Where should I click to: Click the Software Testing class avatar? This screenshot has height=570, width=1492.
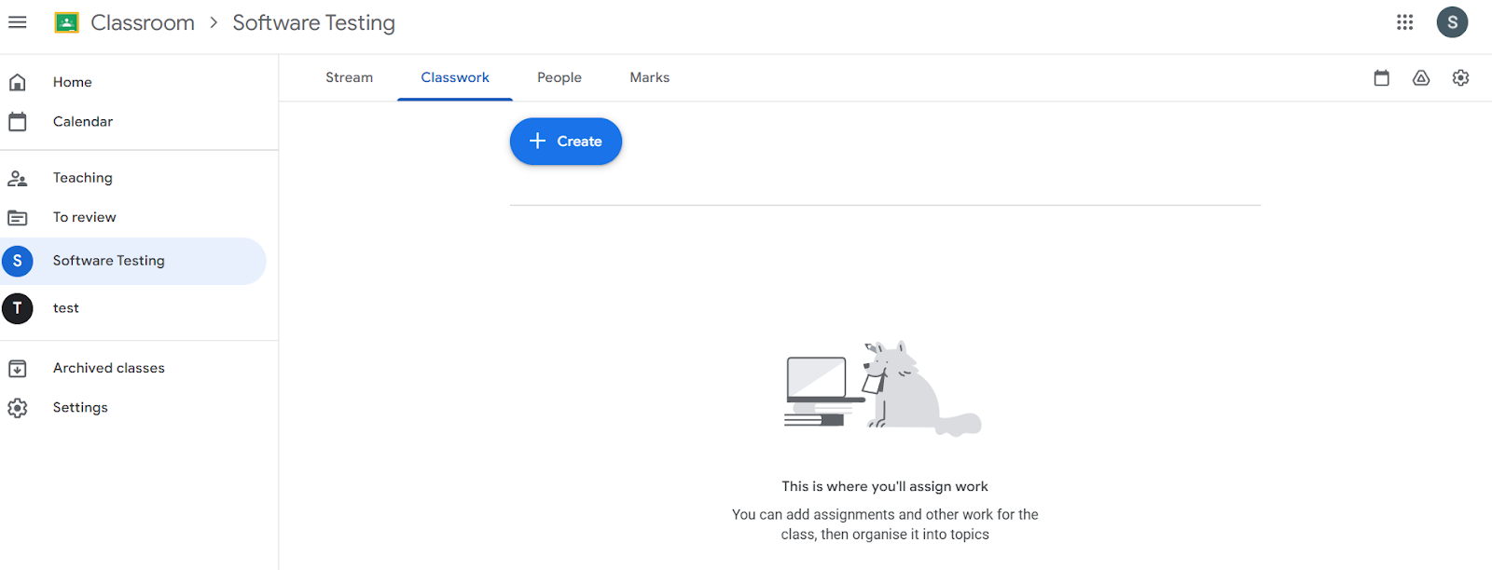pyautogui.click(x=18, y=261)
